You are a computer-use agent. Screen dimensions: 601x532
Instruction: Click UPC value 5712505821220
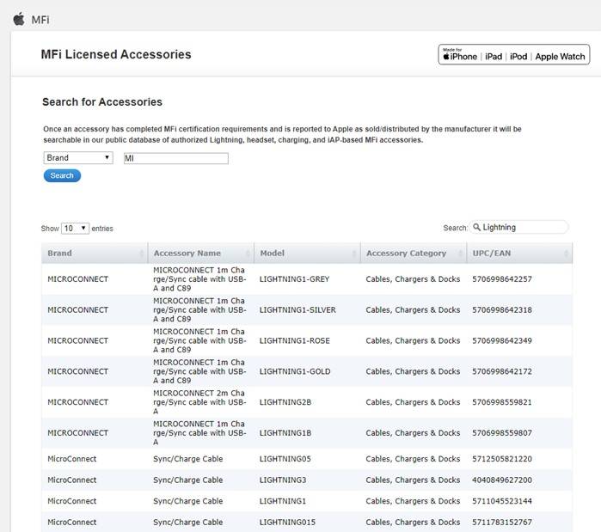pos(502,459)
